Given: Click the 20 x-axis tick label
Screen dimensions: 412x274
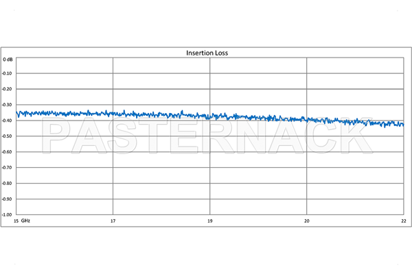Looking at the screenshot, I should (306, 221).
